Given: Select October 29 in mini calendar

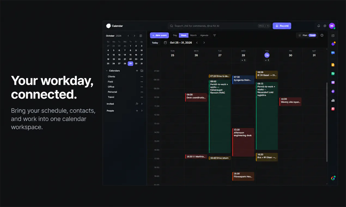Looking at the screenshot, I should point(130,63).
